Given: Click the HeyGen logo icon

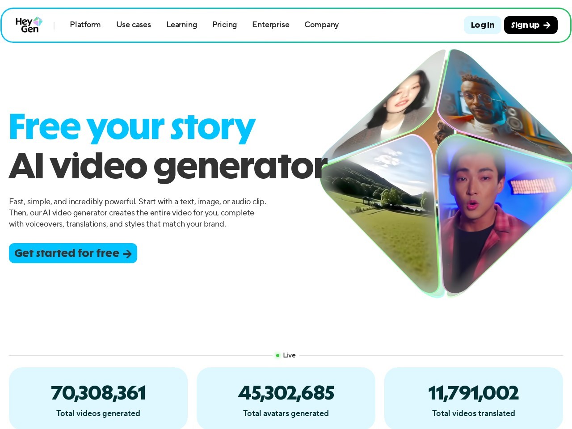Looking at the screenshot, I should pyautogui.click(x=29, y=25).
